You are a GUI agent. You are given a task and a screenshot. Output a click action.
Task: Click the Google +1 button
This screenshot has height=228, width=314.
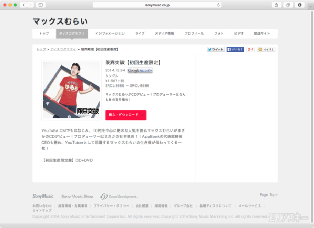[x=250, y=49]
